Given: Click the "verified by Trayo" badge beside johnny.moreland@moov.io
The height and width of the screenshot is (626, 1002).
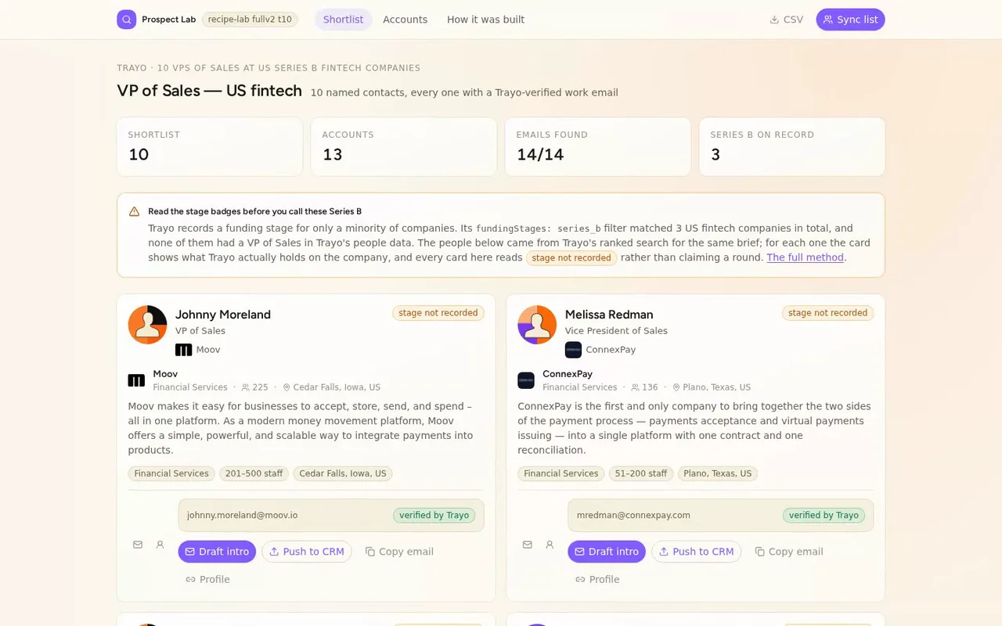Looking at the screenshot, I should coord(434,516).
